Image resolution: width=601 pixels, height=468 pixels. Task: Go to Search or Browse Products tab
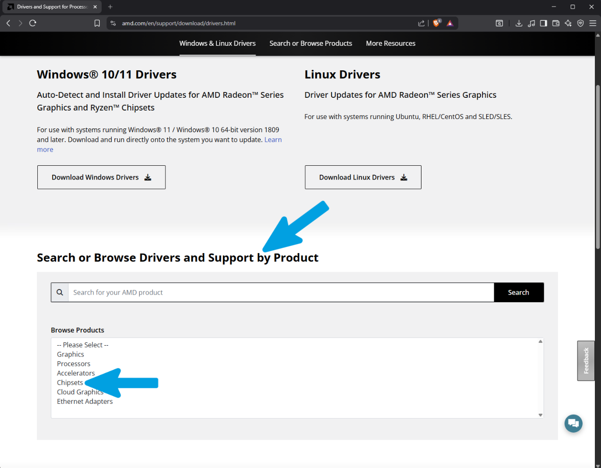pos(311,43)
